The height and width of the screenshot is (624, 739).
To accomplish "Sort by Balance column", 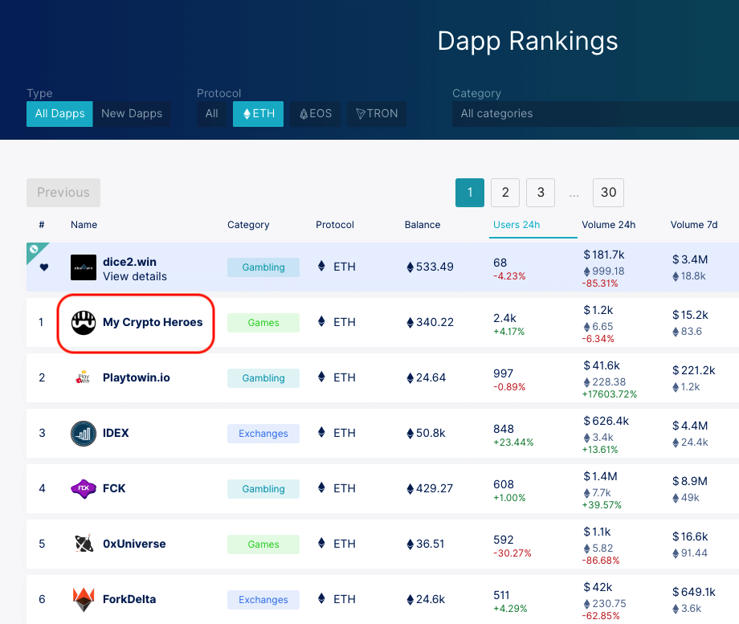I will coord(423,225).
